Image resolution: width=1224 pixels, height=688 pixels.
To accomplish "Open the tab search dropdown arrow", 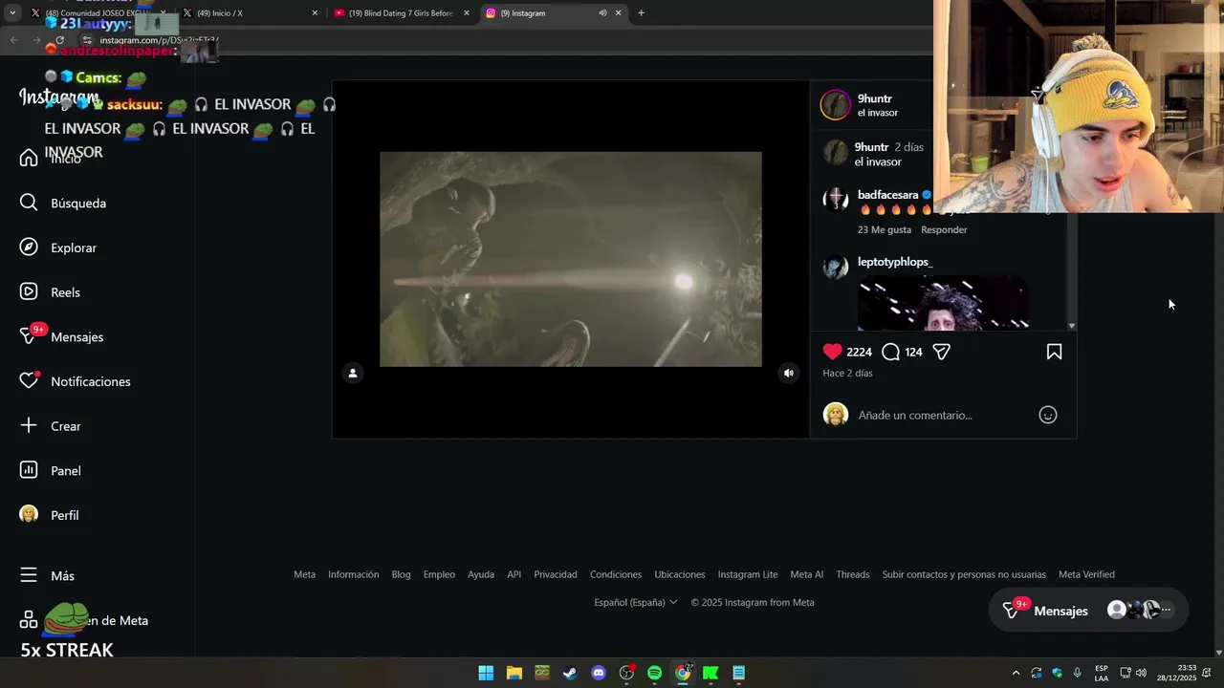I will [13, 12].
